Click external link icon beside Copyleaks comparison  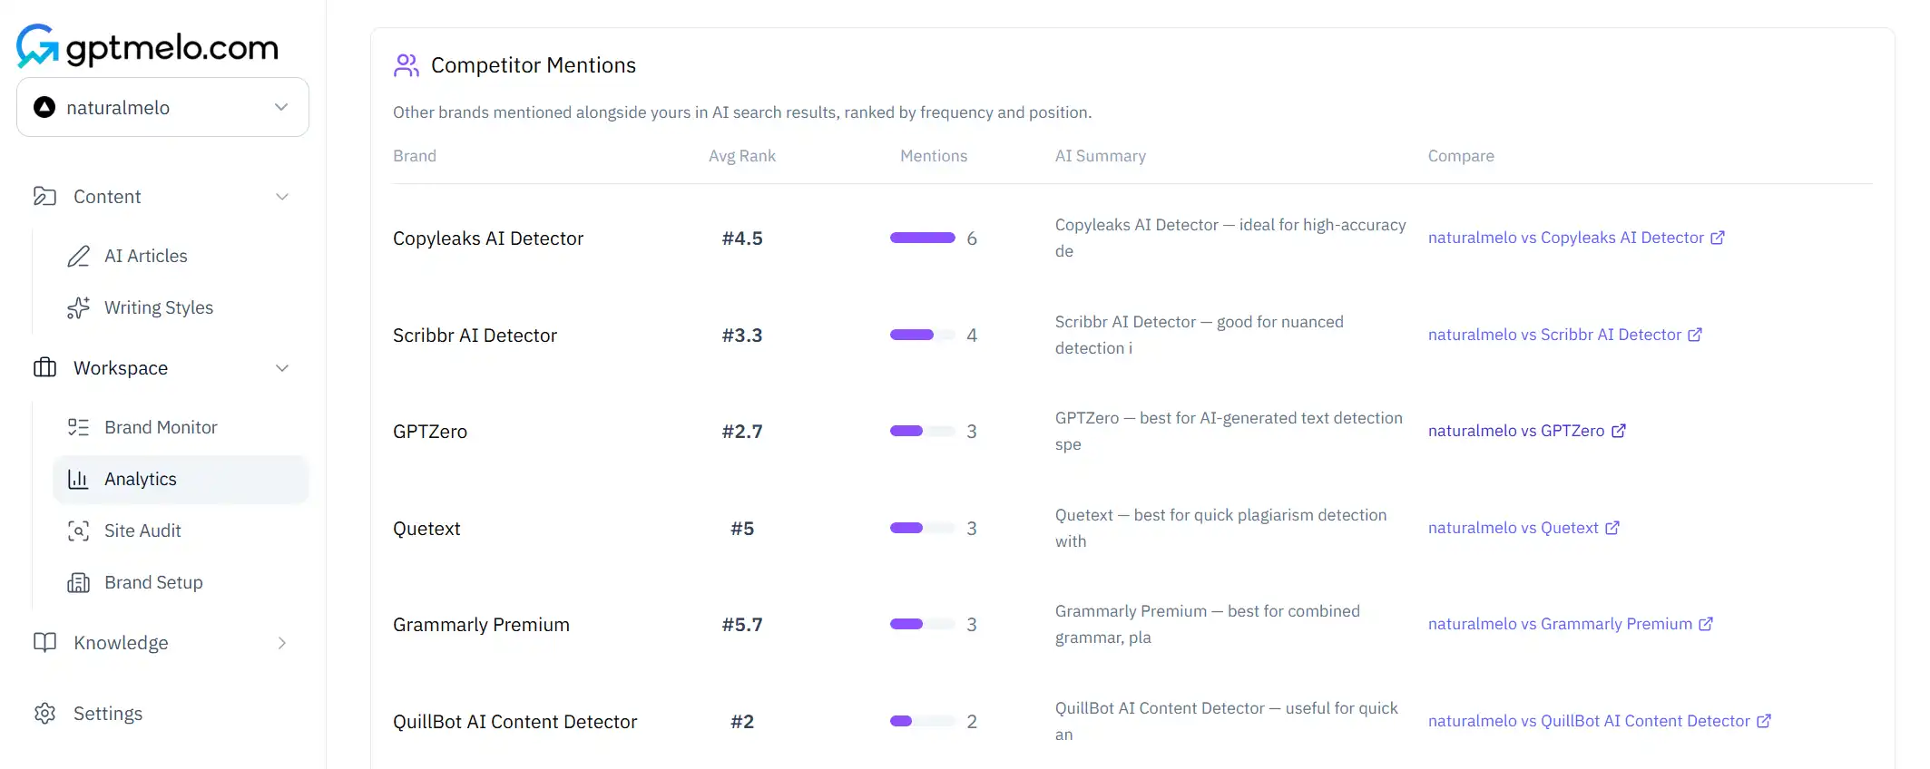point(1718,238)
